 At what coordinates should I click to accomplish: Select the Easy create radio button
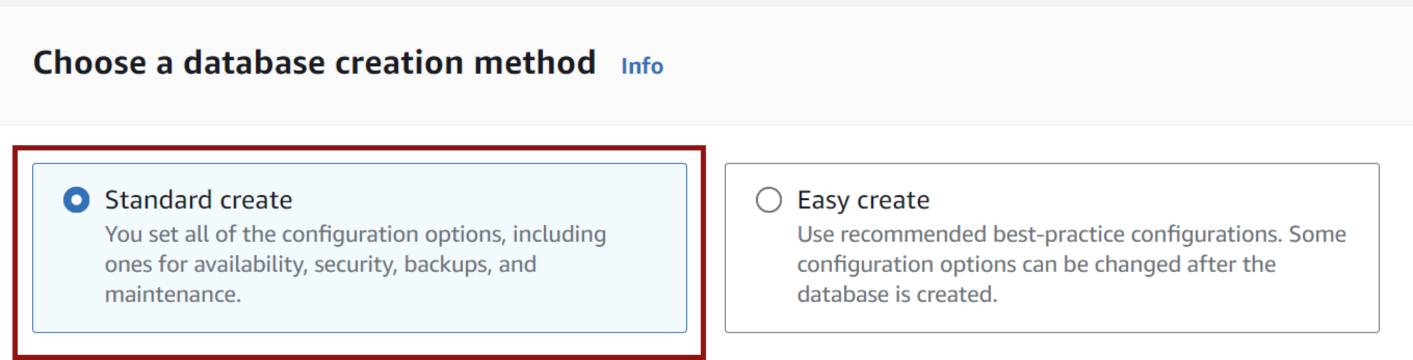[x=768, y=200]
